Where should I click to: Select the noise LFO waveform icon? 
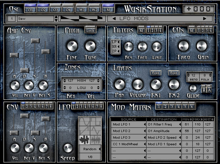point(96,140)
